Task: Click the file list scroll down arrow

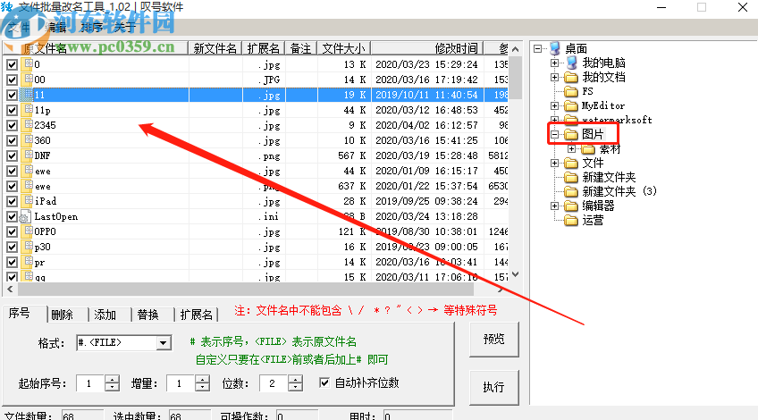Action: [516, 274]
